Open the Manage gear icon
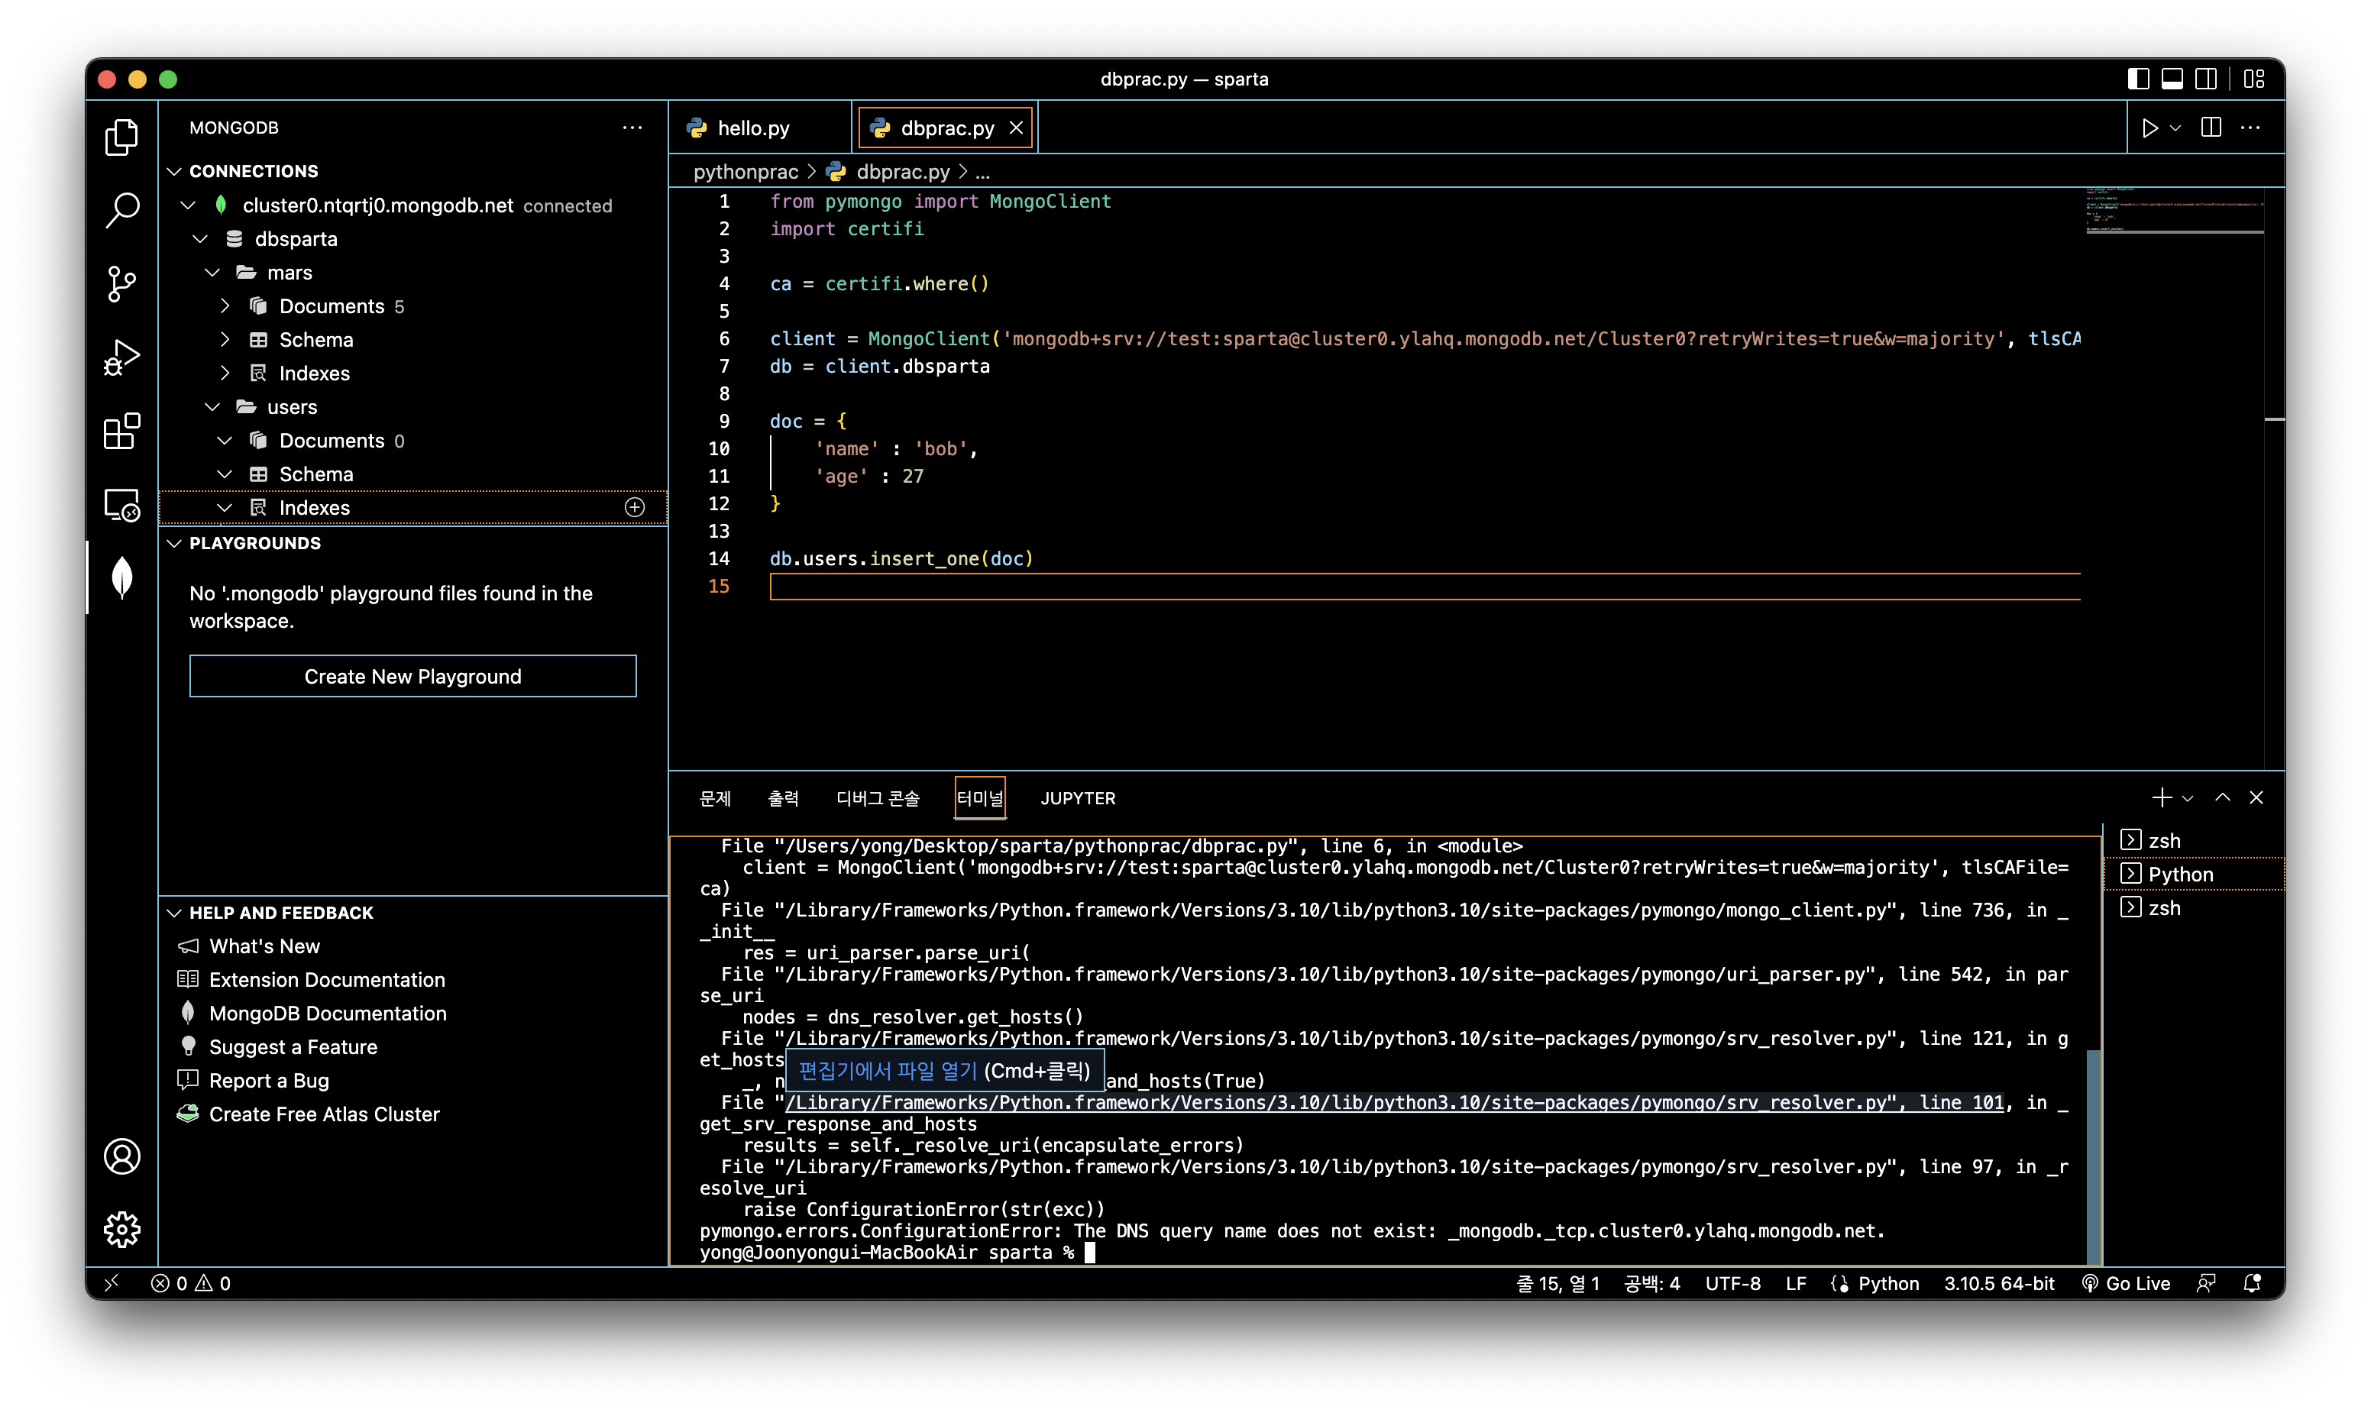The width and height of the screenshot is (2371, 1413). pyautogui.click(x=122, y=1229)
